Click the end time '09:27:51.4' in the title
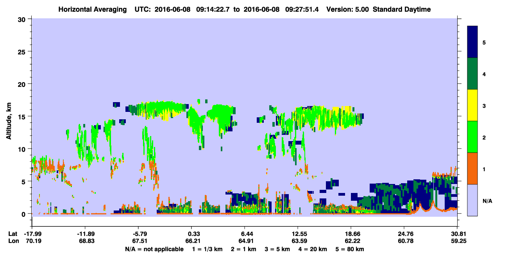Screen dimensions: 508x260 tap(302, 9)
